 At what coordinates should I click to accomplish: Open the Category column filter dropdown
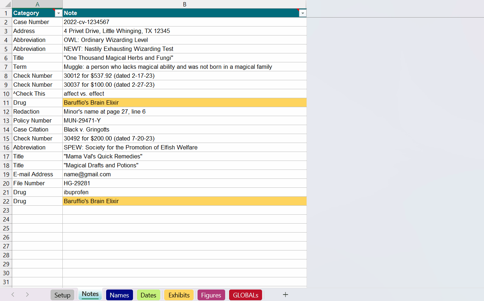58,13
